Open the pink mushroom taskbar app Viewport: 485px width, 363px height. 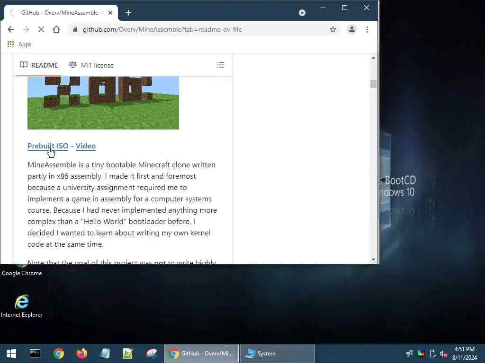(x=152, y=354)
